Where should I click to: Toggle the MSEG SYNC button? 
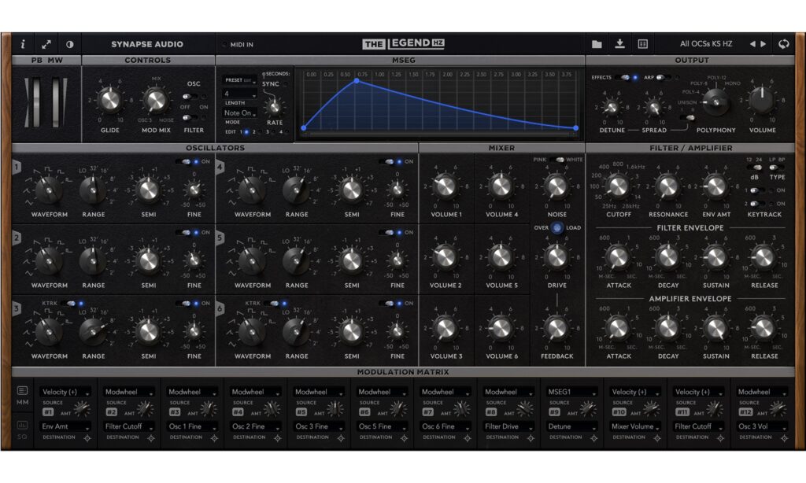click(x=285, y=84)
